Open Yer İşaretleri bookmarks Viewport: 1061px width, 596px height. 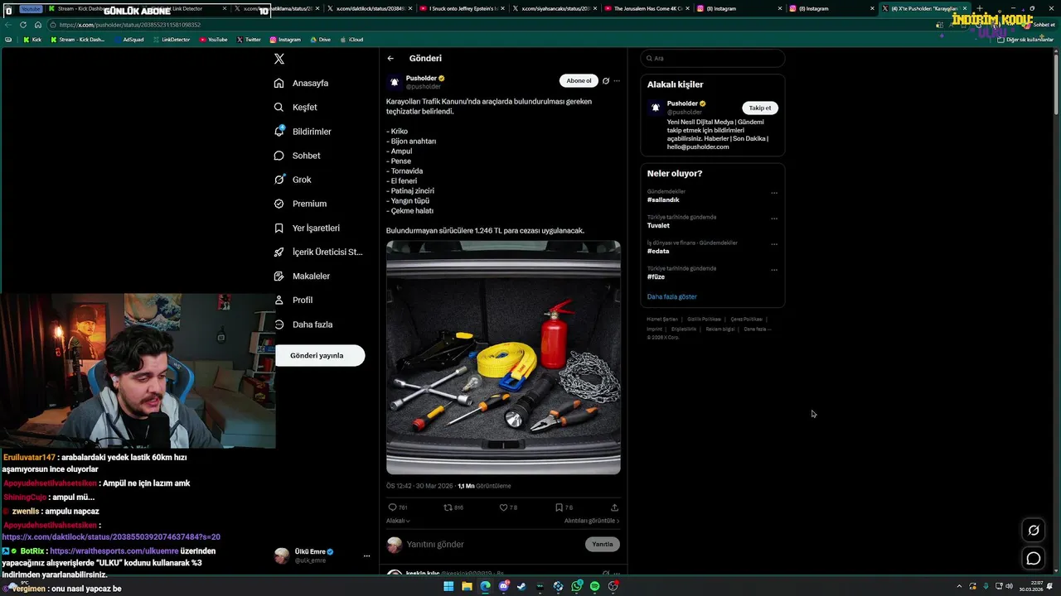308,228
